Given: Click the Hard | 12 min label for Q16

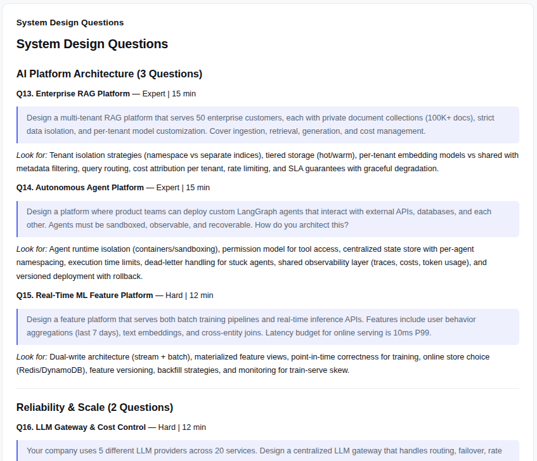Looking at the screenshot, I should point(182,427).
